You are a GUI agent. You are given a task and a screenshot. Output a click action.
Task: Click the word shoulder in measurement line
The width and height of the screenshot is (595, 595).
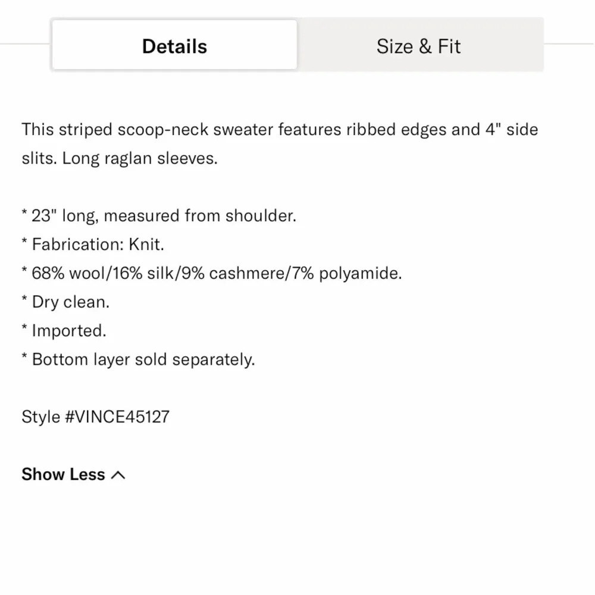point(260,215)
